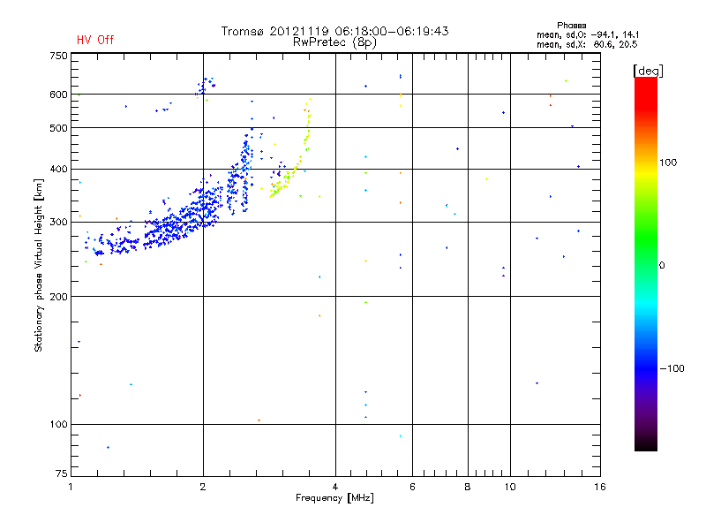Click the 'Frequency [MHz]' axis title
The height and width of the screenshot is (530, 706).
click(x=334, y=498)
